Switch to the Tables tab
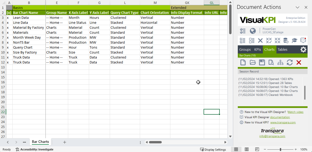Image resolution: width=312 pixels, height=152 pixels. point(282,50)
